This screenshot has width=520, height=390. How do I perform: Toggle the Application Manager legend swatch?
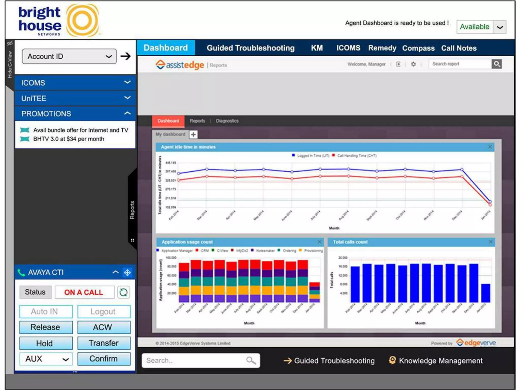click(158, 250)
